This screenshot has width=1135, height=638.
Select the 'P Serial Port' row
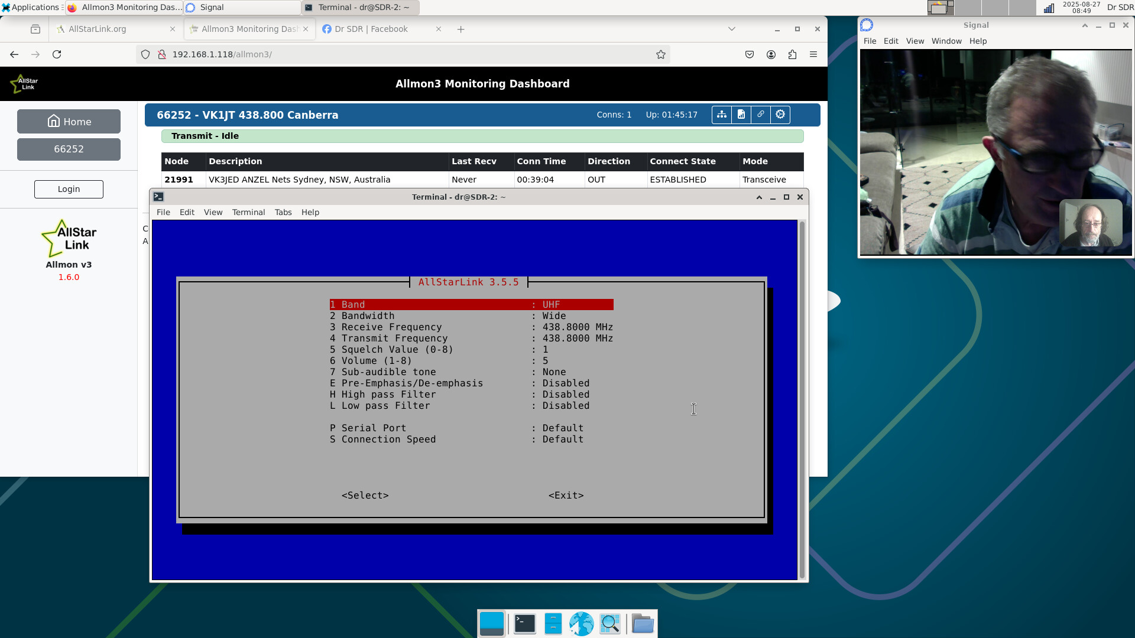tap(471, 428)
